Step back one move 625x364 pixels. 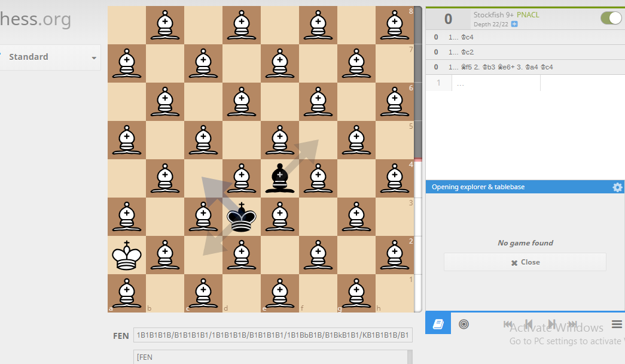529,324
